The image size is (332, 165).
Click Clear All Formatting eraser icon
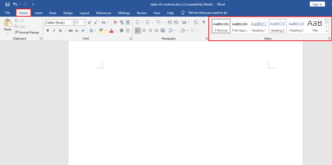115,23
